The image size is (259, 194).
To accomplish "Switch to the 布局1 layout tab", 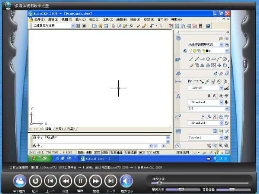I will click(x=59, y=128).
